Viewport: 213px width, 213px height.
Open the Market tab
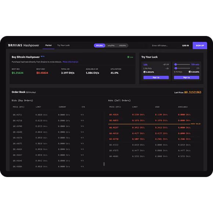48,46
